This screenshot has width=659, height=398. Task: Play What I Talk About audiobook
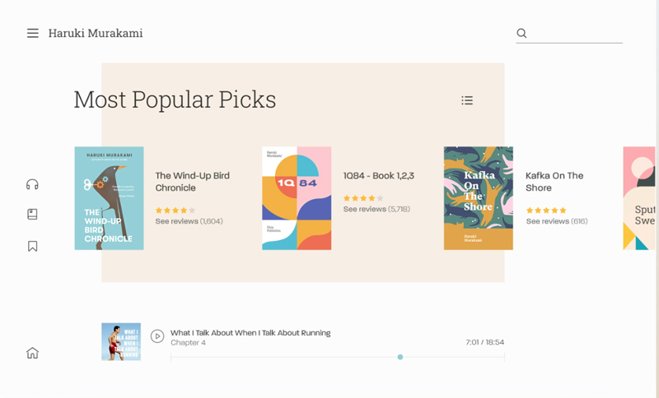click(x=157, y=336)
